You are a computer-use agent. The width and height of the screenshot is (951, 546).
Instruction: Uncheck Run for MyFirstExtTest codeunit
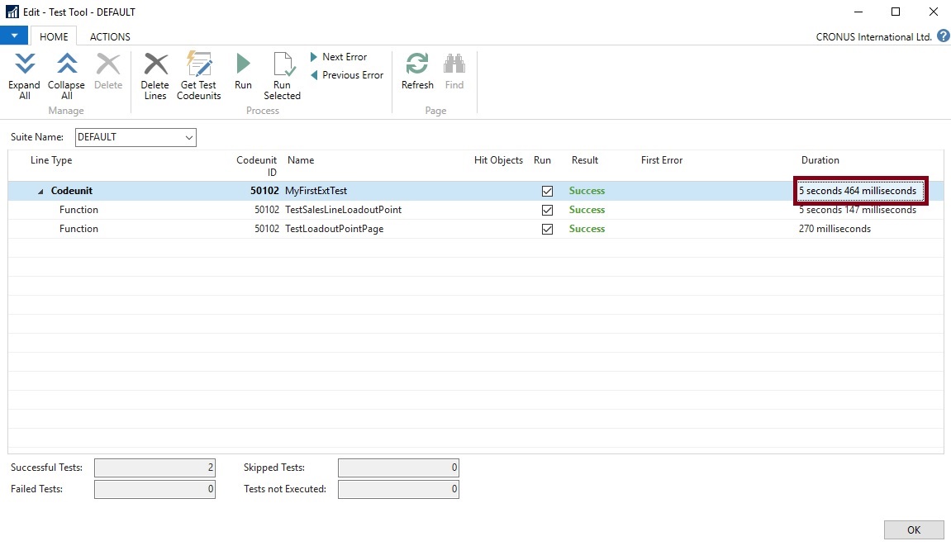pos(546,191)
